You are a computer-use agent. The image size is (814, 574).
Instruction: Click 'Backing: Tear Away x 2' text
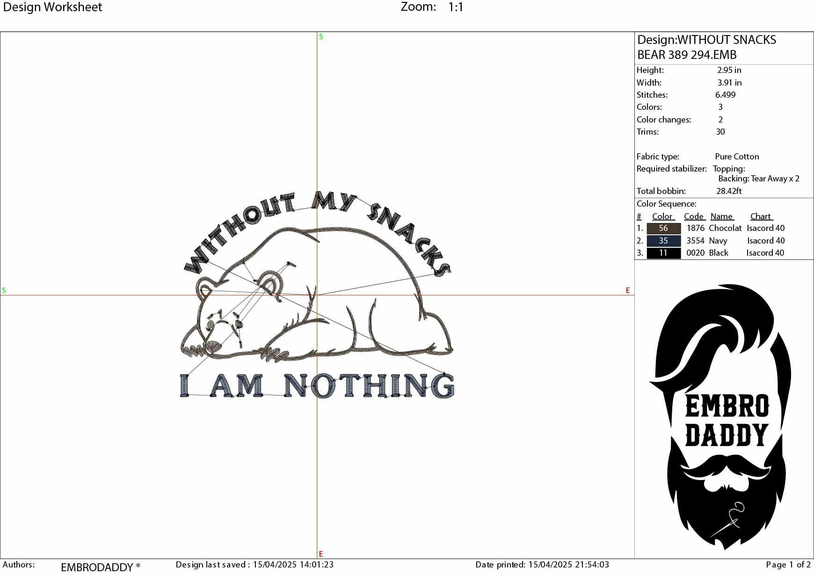click(x=759, y=179)
